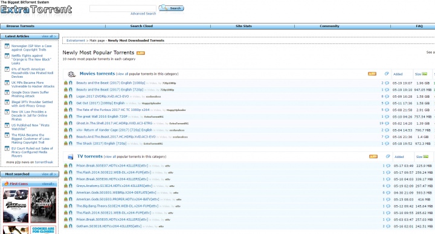Viewport: 435px width, 234px height.
Task: View all Most searched items
Action: (x=49, y=174)
